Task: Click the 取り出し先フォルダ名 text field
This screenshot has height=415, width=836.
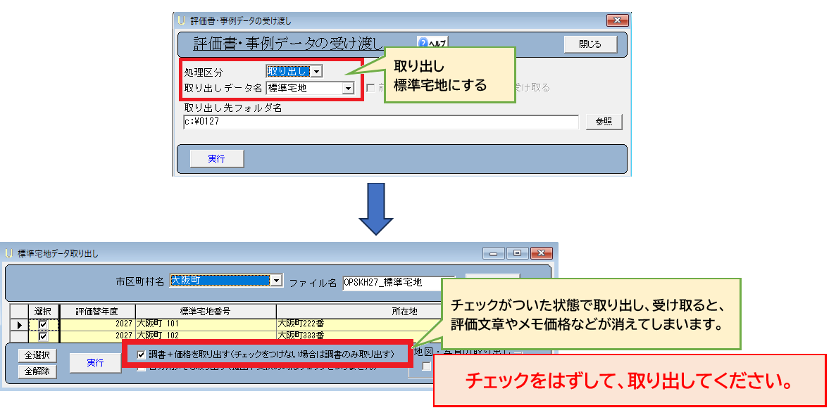Action: [380, 122]
